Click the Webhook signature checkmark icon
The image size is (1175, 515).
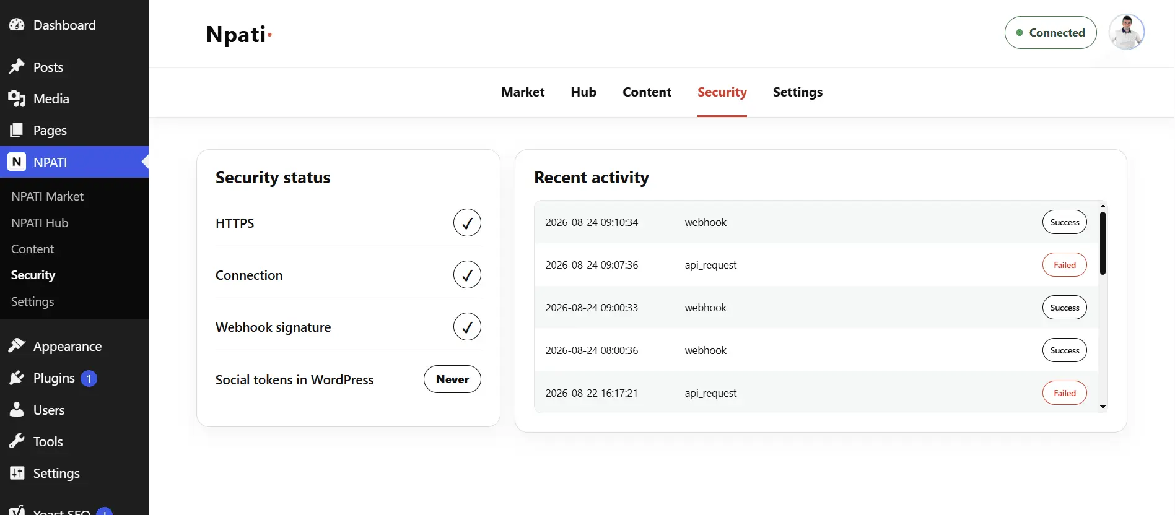(467, 327)
